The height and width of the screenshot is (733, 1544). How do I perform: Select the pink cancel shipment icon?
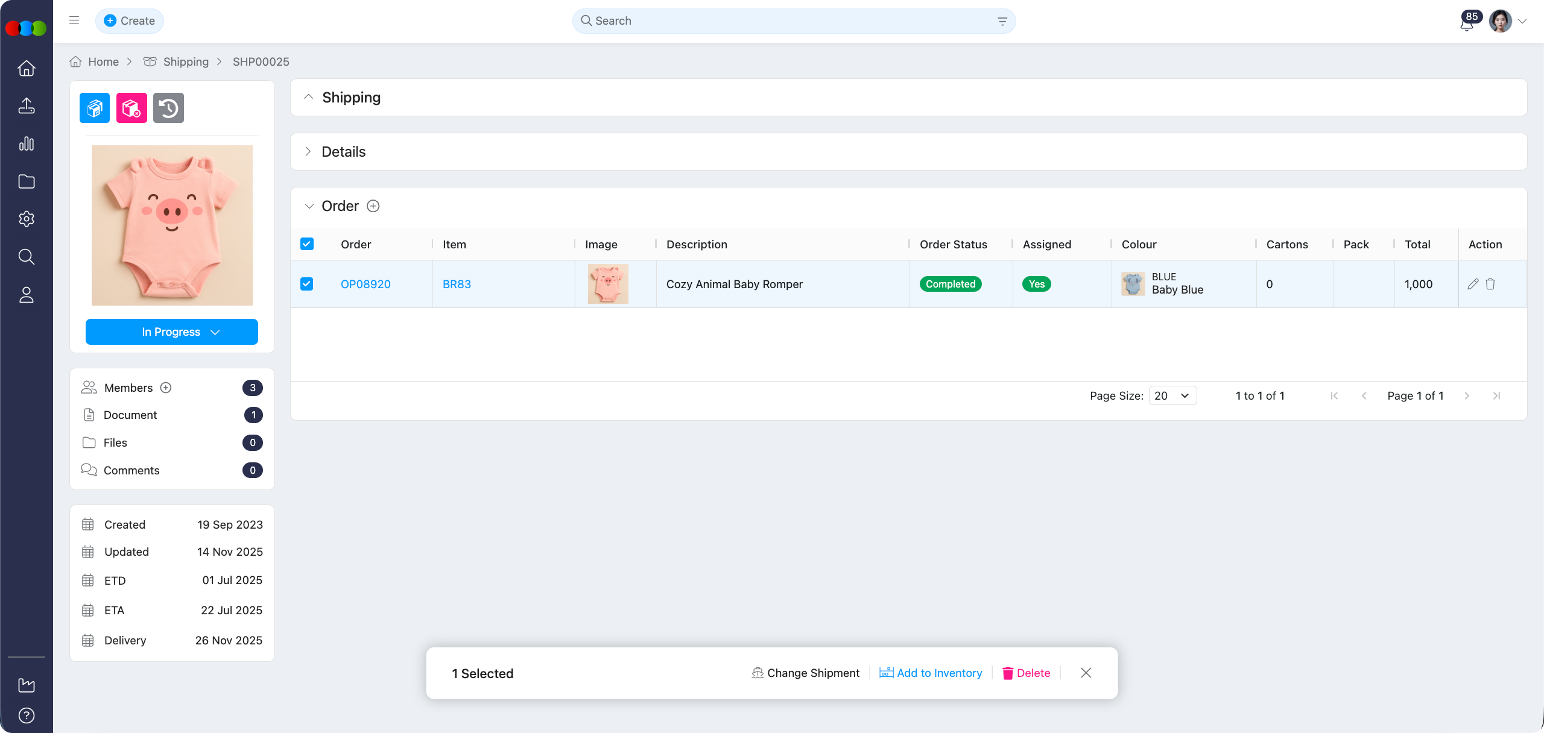(131, 108)
